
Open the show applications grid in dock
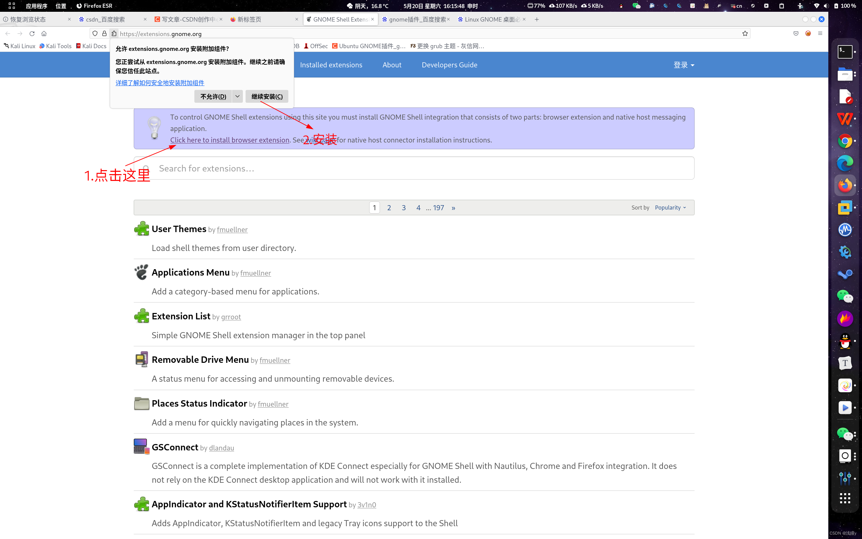click(x=845, y=498)
